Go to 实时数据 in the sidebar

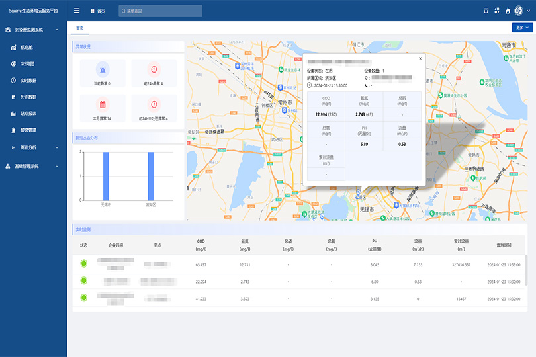click(28, 80)
